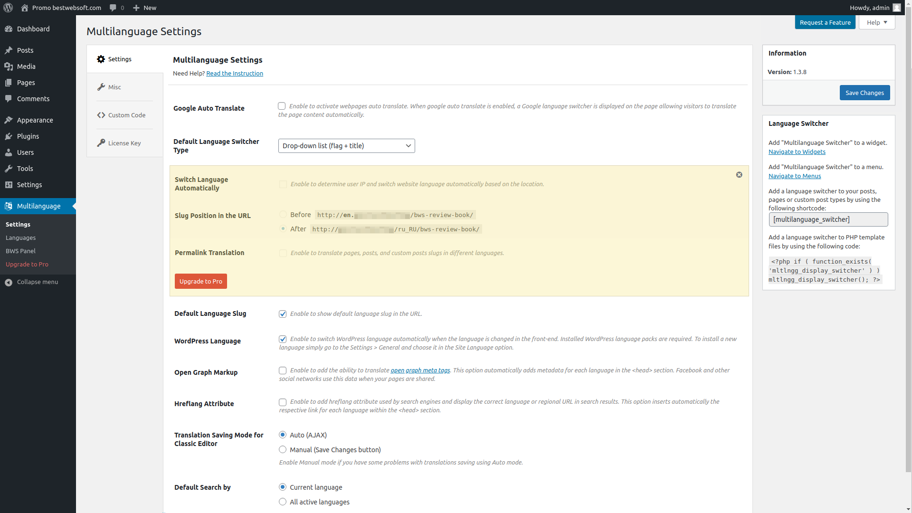This screenshot has height=513, width=912.
Task: Click the Custom Code brackets icon
Action: (x=101, y=115)
